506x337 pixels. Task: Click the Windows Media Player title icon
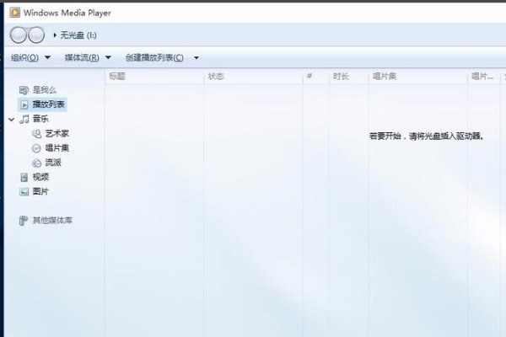pos(15,13)
